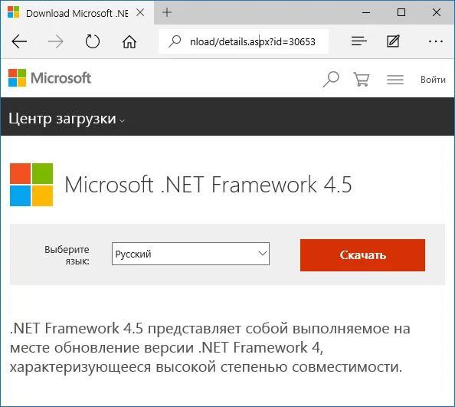Image resolution: width=455 pixels, height=407 pixels.
Task: Open the browser more options menu
Action: pos(436,41)
